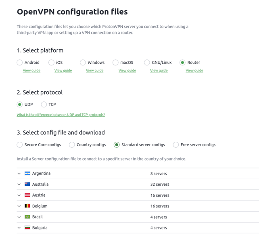Image resolution: width=259 pixels, height=235 pixels.
Task: Click the '16 servers' count for Austria
Action: pyautogui.click(x=160, y=195)
